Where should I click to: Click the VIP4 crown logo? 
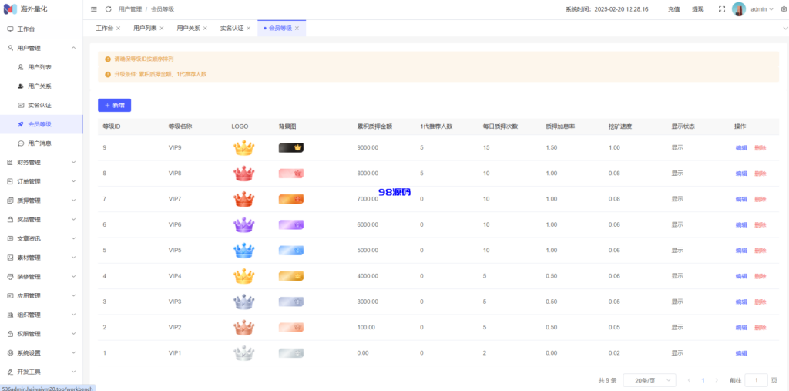point(244,276)
